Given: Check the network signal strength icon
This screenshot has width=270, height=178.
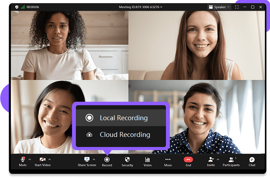Looking at the screenshot, I should 23,7.
